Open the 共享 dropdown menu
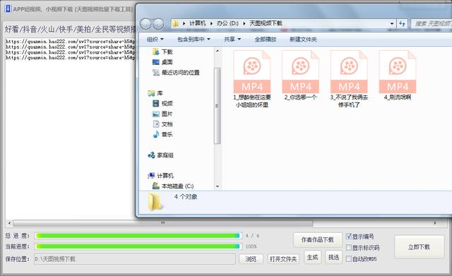452x276 pixels. [x=232, y=40]
